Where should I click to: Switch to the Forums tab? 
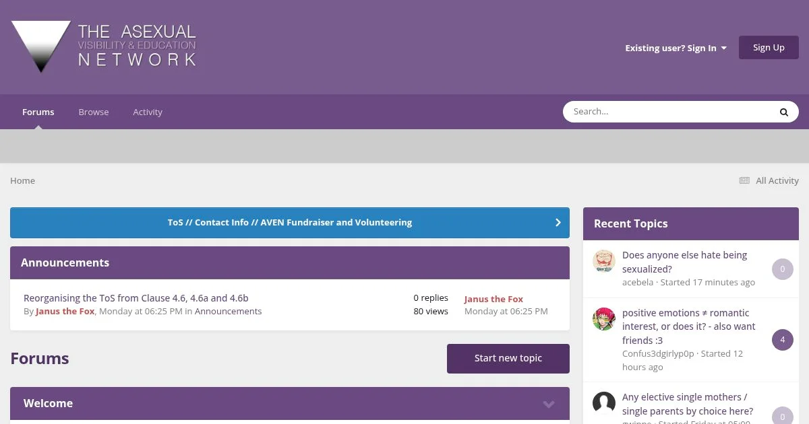click(38, 112)
